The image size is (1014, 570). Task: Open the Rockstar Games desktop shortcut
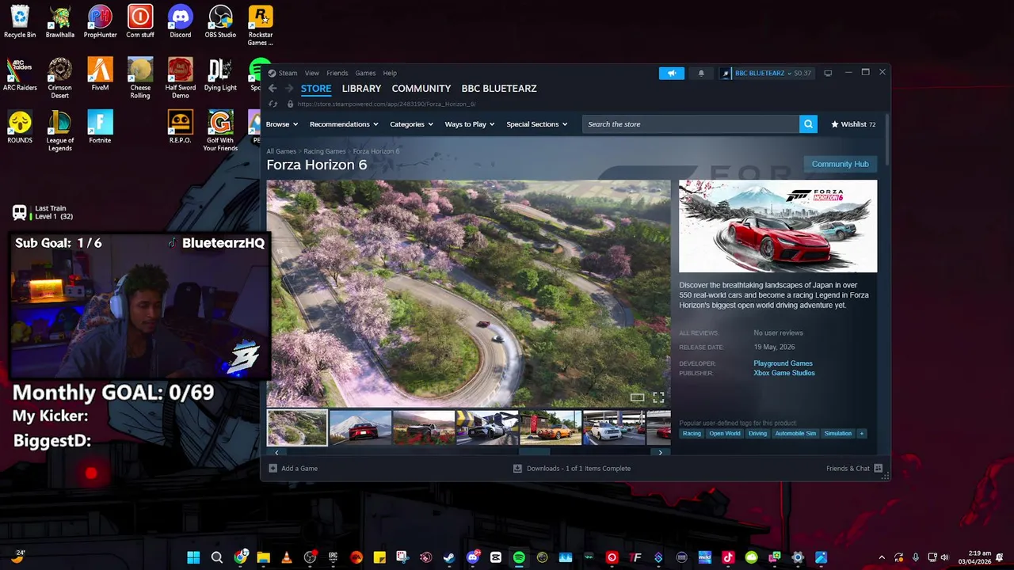click(x=261, y=25)
